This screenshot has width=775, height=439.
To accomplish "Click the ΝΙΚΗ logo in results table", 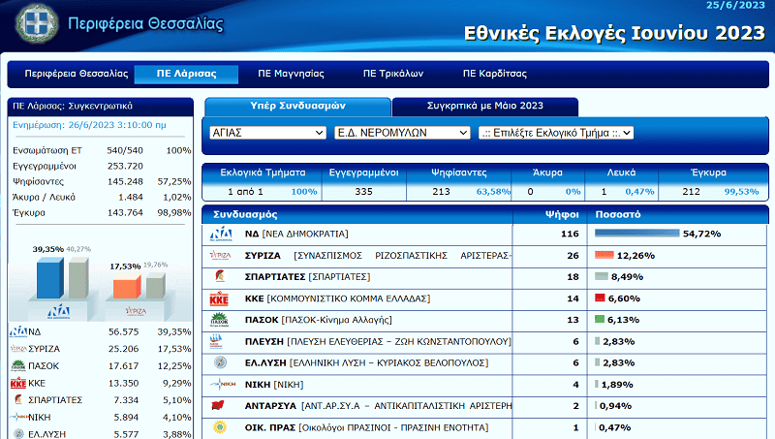I will (x=223, y=384).
